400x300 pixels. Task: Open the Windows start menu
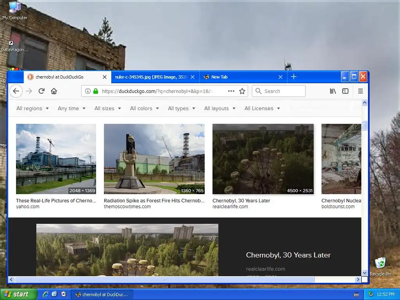click(18, 295)
